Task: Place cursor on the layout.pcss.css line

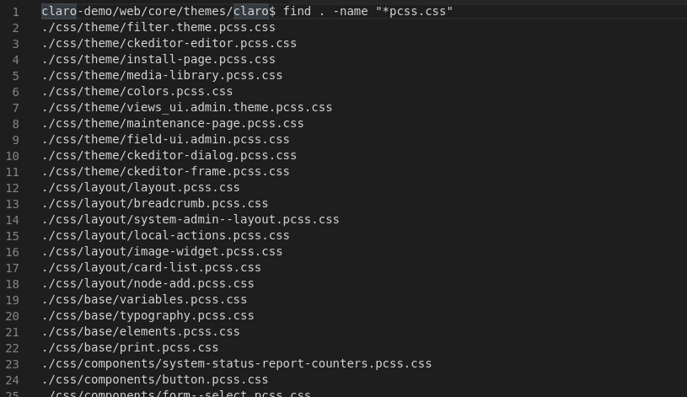Action: pos(141,187)
